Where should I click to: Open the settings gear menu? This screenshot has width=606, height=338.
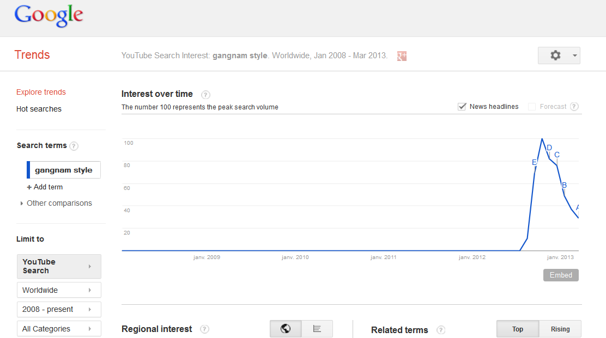click(x=555, y=56)
